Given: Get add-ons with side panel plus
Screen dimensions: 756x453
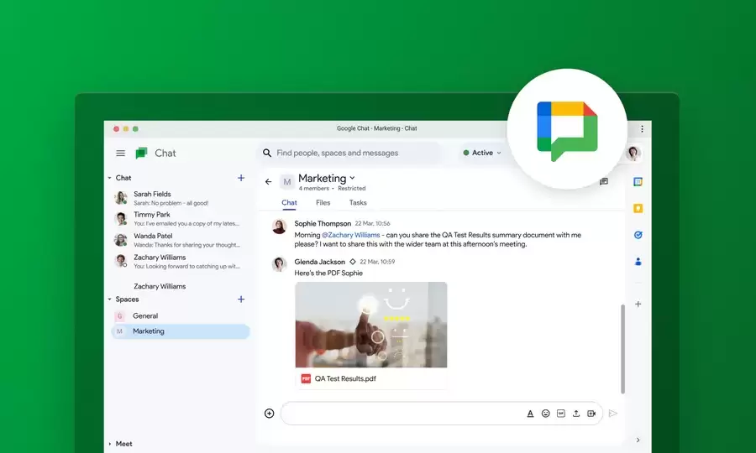Looking at the screenshot, I should [638, 304].
